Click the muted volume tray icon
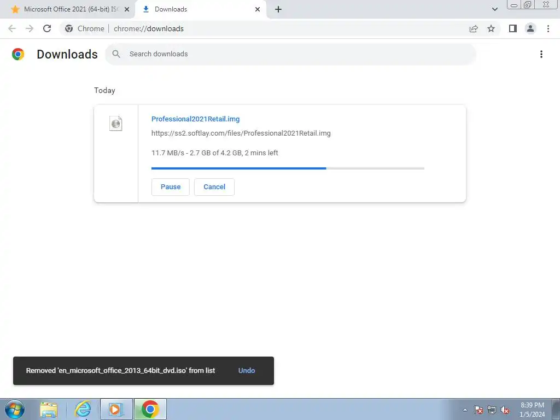Screen dimensions: 560x420 pyautogui.click(x=505, y=410)
